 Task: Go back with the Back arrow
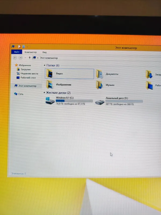coord(15,58)
